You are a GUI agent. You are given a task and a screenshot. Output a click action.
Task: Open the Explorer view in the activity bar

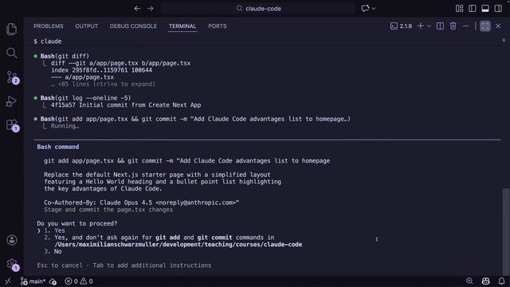click(x=12, y=29)
